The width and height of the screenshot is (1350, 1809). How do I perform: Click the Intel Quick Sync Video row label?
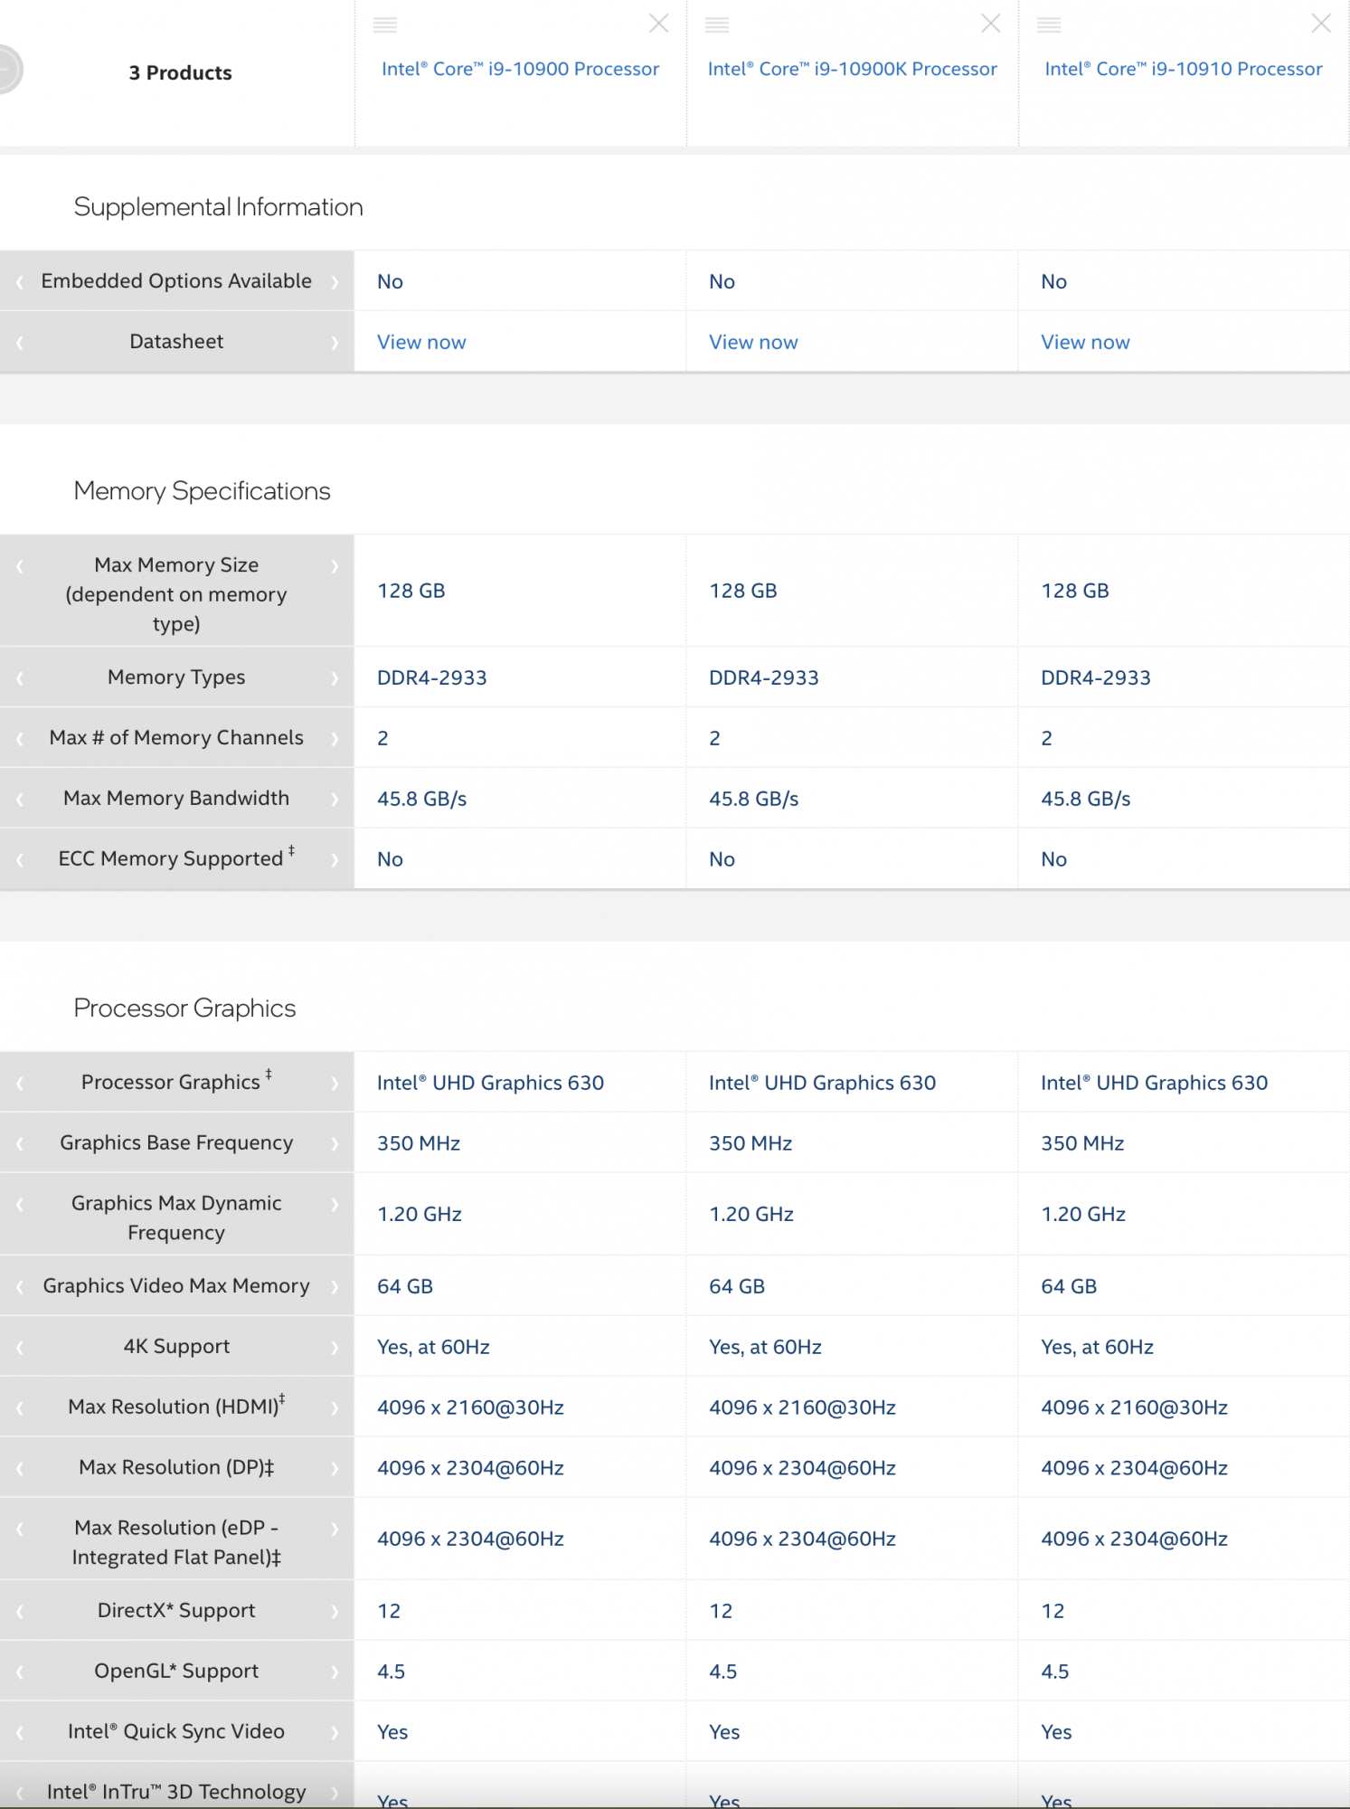(x=176, y=1731)
